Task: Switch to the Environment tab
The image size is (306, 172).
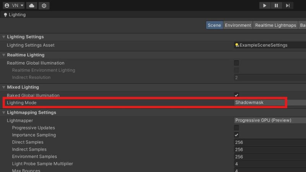Action: (x=238, y=25)
